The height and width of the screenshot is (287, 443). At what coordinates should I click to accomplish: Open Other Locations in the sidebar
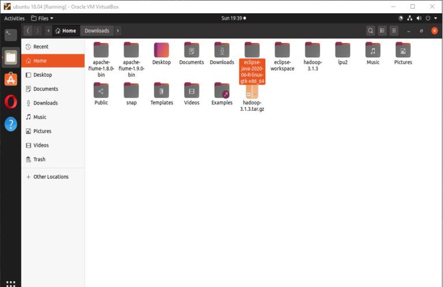point(53,177)
